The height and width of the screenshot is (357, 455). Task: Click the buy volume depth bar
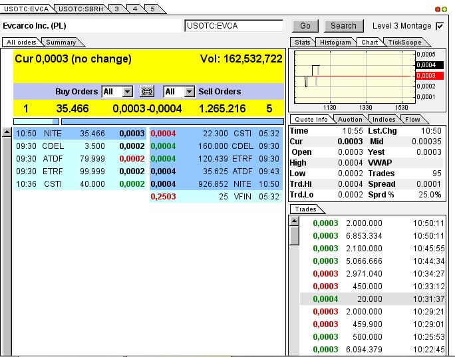pos(36,122)
